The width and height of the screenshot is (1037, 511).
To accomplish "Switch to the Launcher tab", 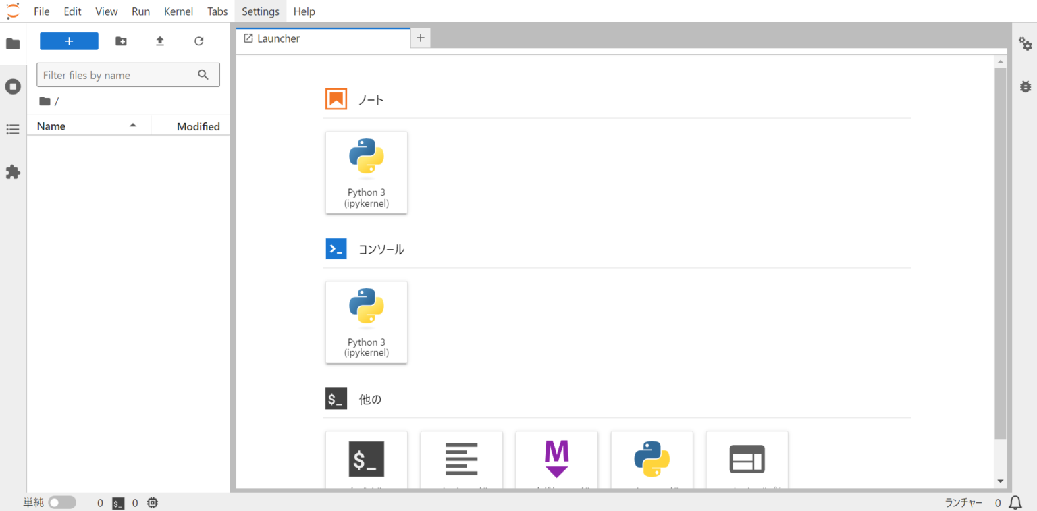I will (x=278, y=38).
